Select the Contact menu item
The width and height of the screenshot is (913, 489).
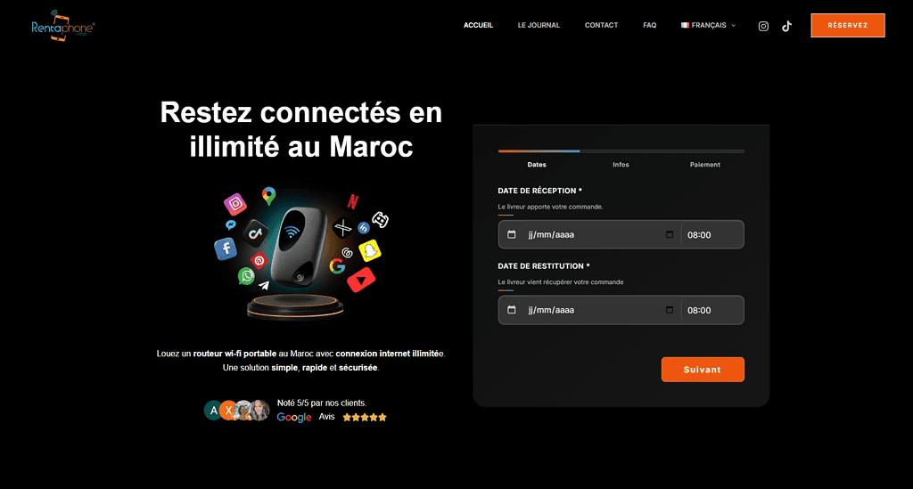point(602,25)
